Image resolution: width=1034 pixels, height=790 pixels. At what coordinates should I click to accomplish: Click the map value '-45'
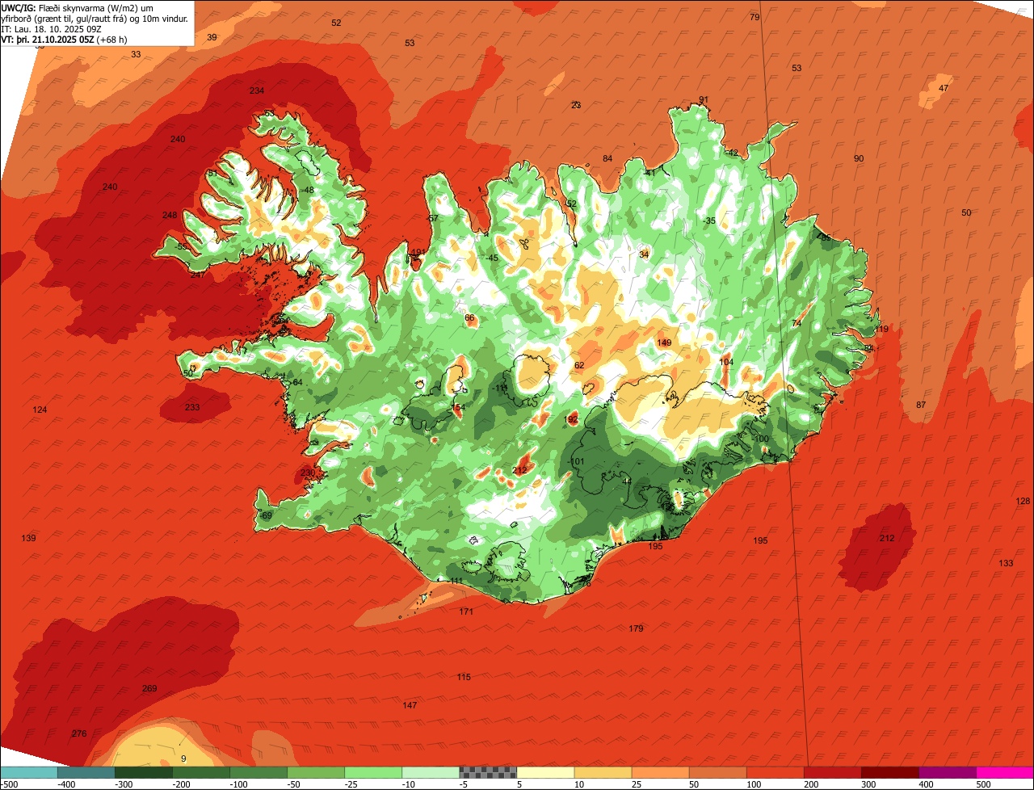pyautogui.click(x=492, y=258)
